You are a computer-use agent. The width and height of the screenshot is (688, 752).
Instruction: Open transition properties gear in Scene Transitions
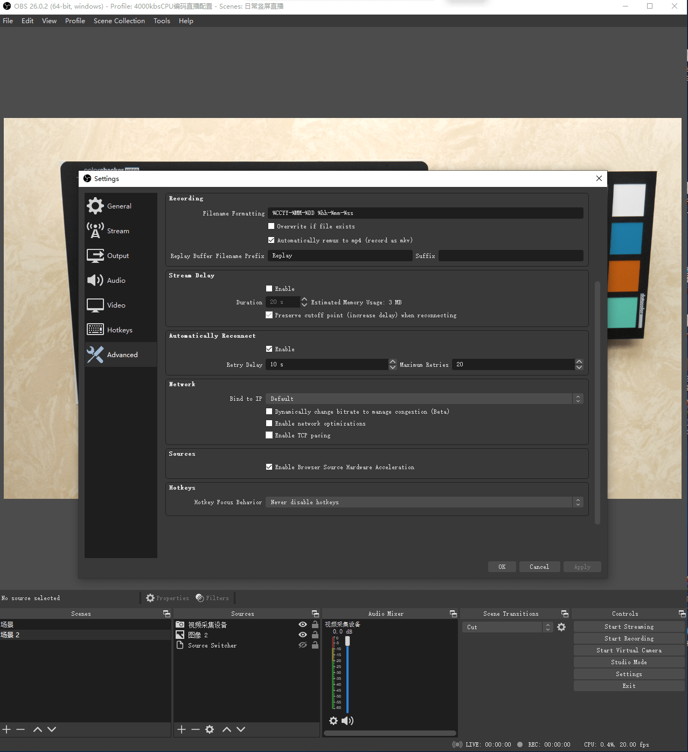tap(561, 626)
